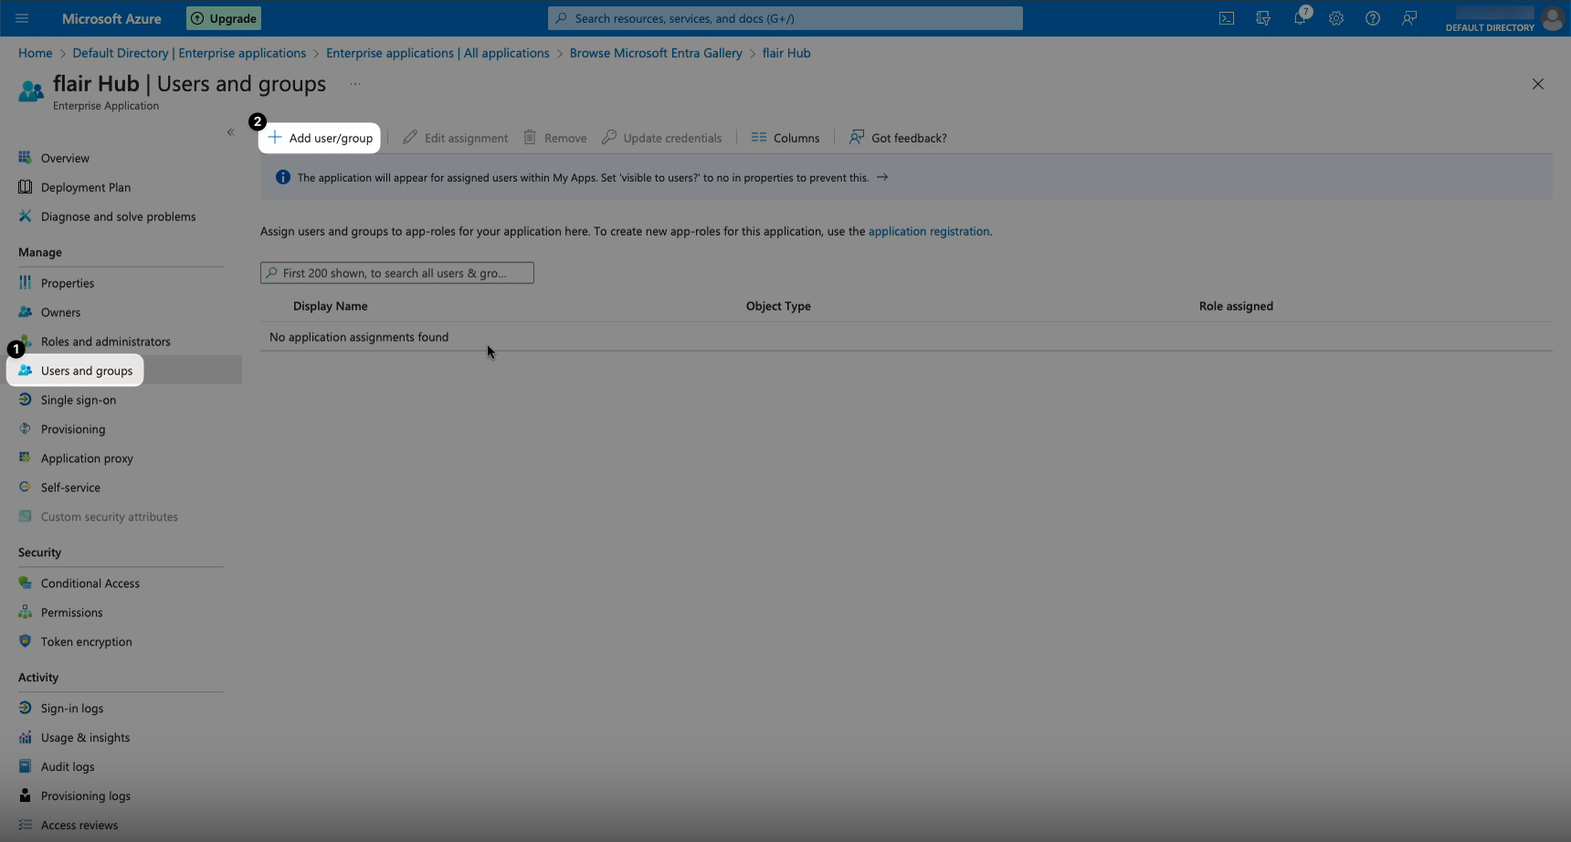Open the Cloud Shell icon in header
The height and width of the screenshot is (842, 1571).
[x=1227, y=18]
